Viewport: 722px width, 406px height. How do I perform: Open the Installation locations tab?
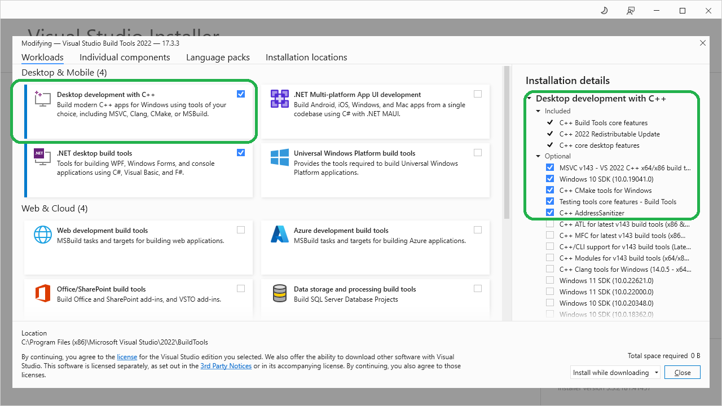(x=306, y=58)
